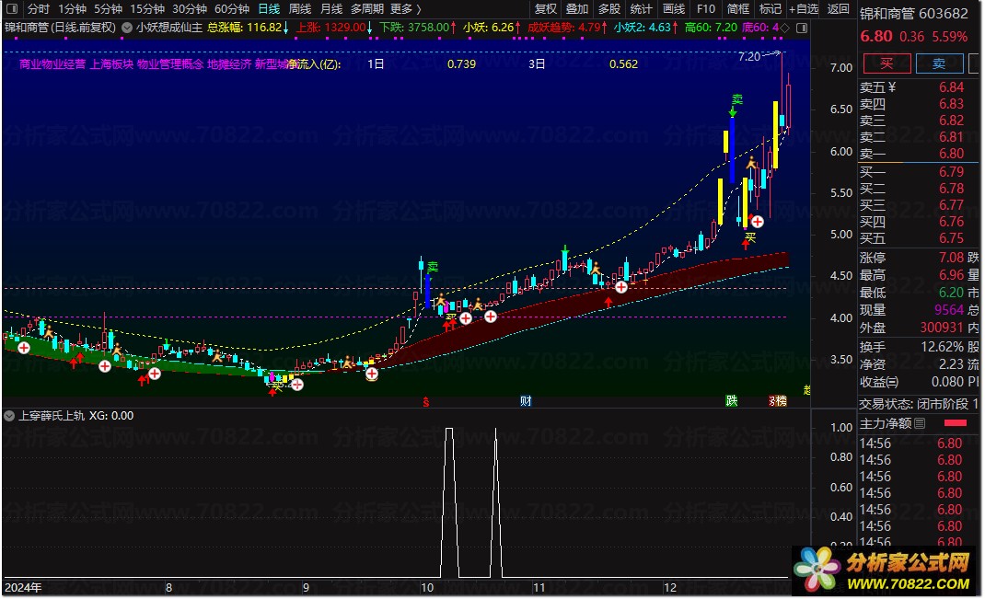Click the 涨停 7.08 limit-up value
This screenshot has width=985, height=599.
click(951, 258)
